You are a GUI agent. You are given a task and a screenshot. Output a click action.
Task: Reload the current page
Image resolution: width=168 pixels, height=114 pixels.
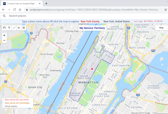(14, 10)
